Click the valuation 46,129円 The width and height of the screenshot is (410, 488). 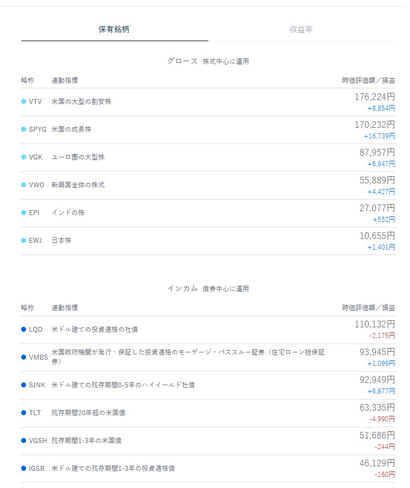[x=377, y=463]
